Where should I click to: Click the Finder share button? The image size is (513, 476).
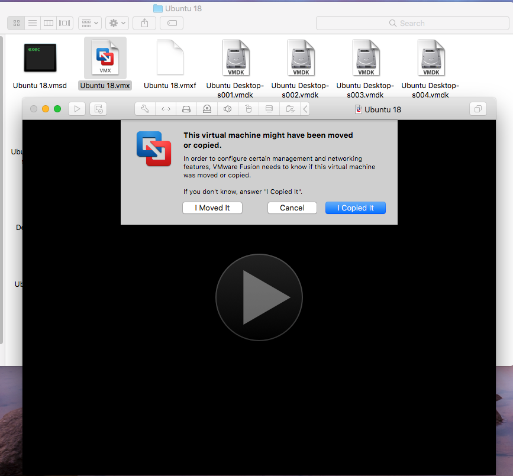(144, 23)
